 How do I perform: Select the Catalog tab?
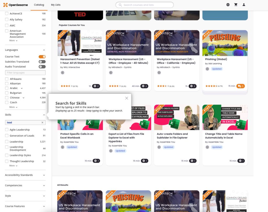click(39, 5)
